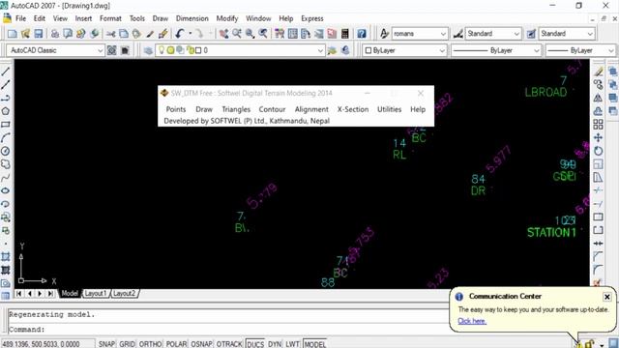Open the Triangles menu in SW_DTM
Screen dimensions: 619x348
pyautogui.click(x=236, y=109)
